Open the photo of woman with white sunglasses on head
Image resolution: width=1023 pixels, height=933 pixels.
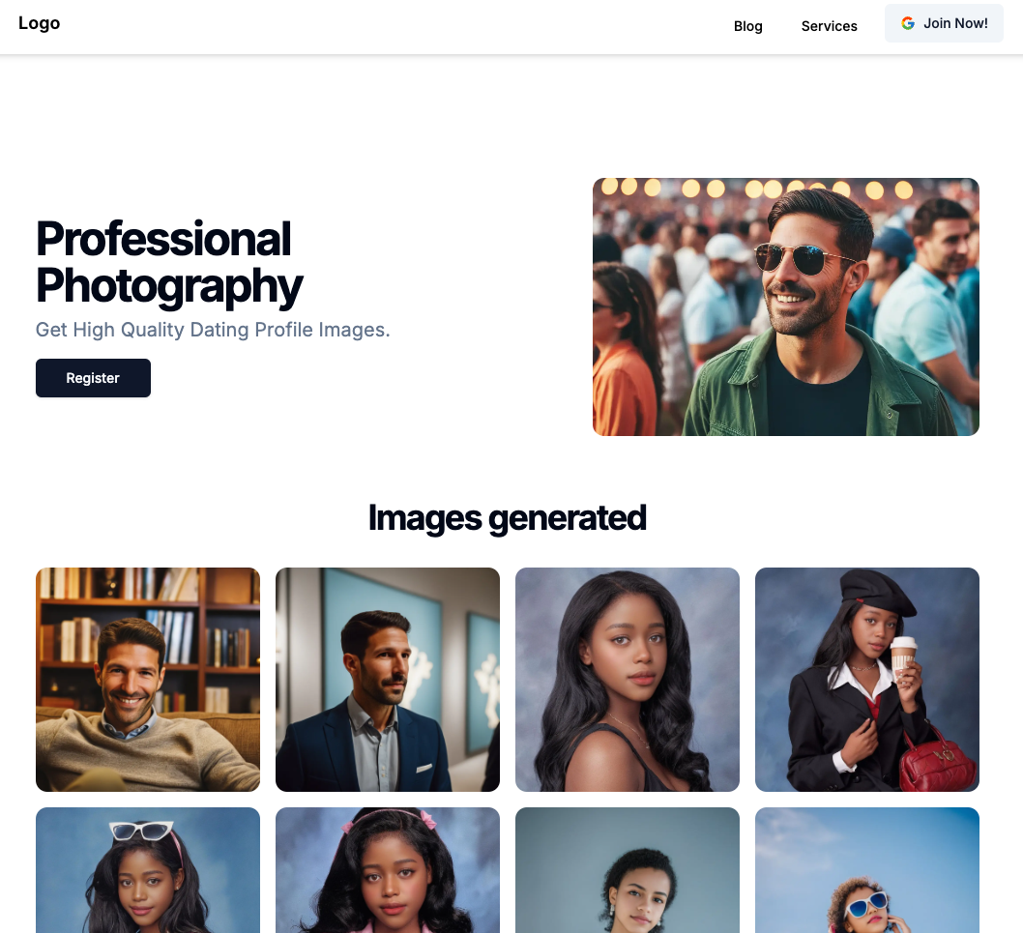click(148, 870)
